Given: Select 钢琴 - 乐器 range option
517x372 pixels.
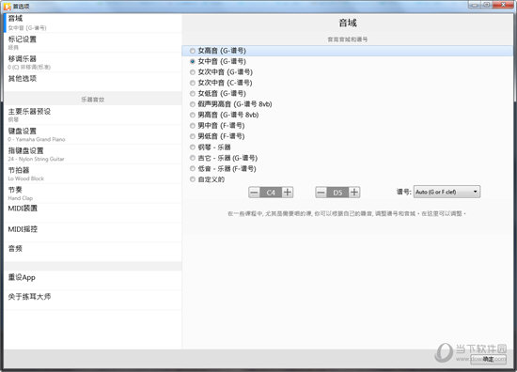Looking at the screenshot, I should tap(193, 147).
